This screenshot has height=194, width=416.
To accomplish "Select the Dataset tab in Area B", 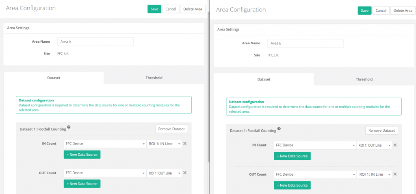I will tap(264, 79).
